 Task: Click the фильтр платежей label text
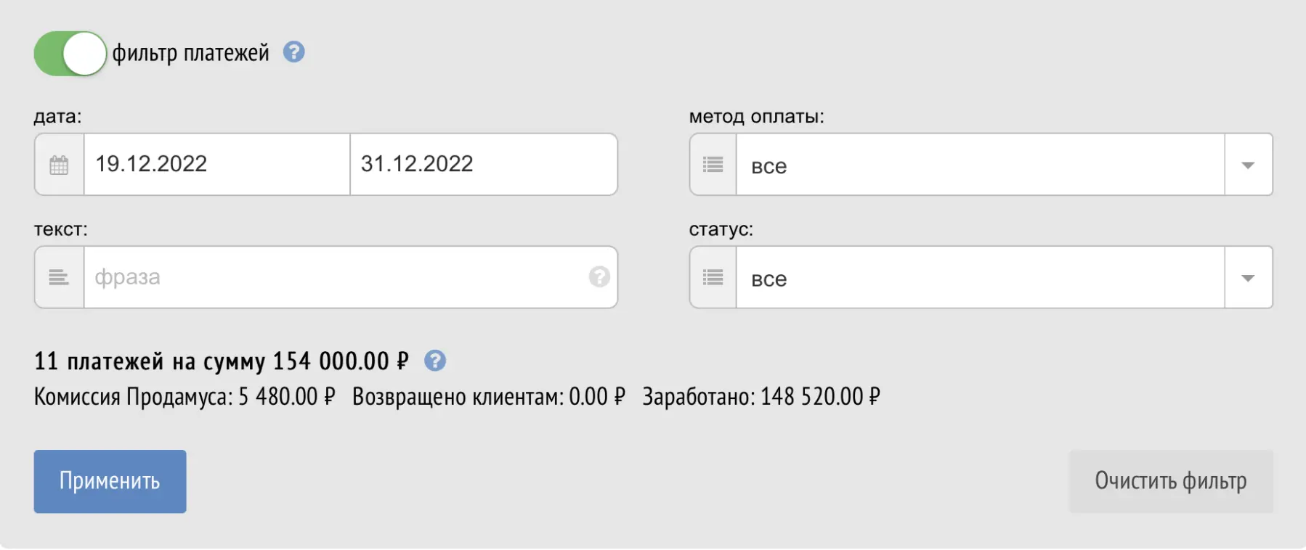pos(190,53)
